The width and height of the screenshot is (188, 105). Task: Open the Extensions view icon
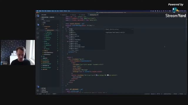[x=38, y=37]
